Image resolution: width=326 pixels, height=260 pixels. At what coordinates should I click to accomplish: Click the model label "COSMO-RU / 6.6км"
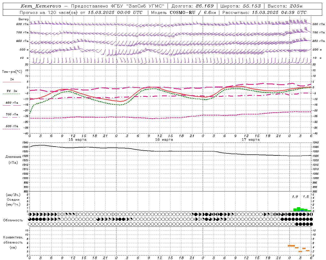click(193, 12)
